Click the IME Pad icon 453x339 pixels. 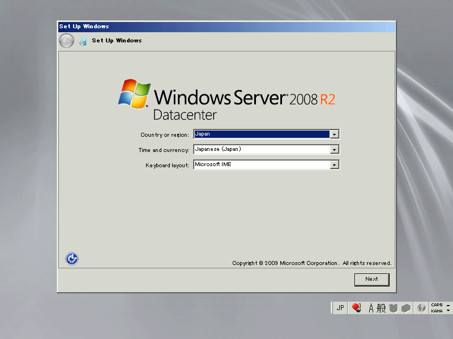tap(393, 308)
